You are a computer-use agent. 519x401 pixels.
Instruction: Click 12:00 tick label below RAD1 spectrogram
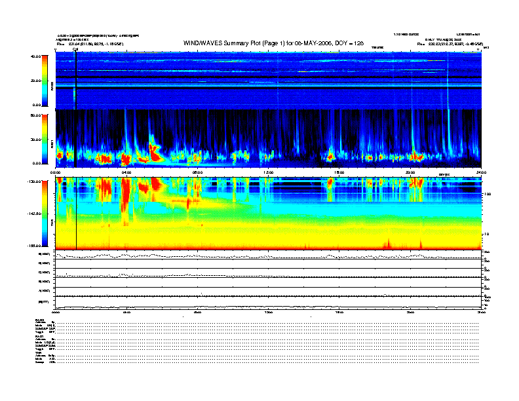269,172
